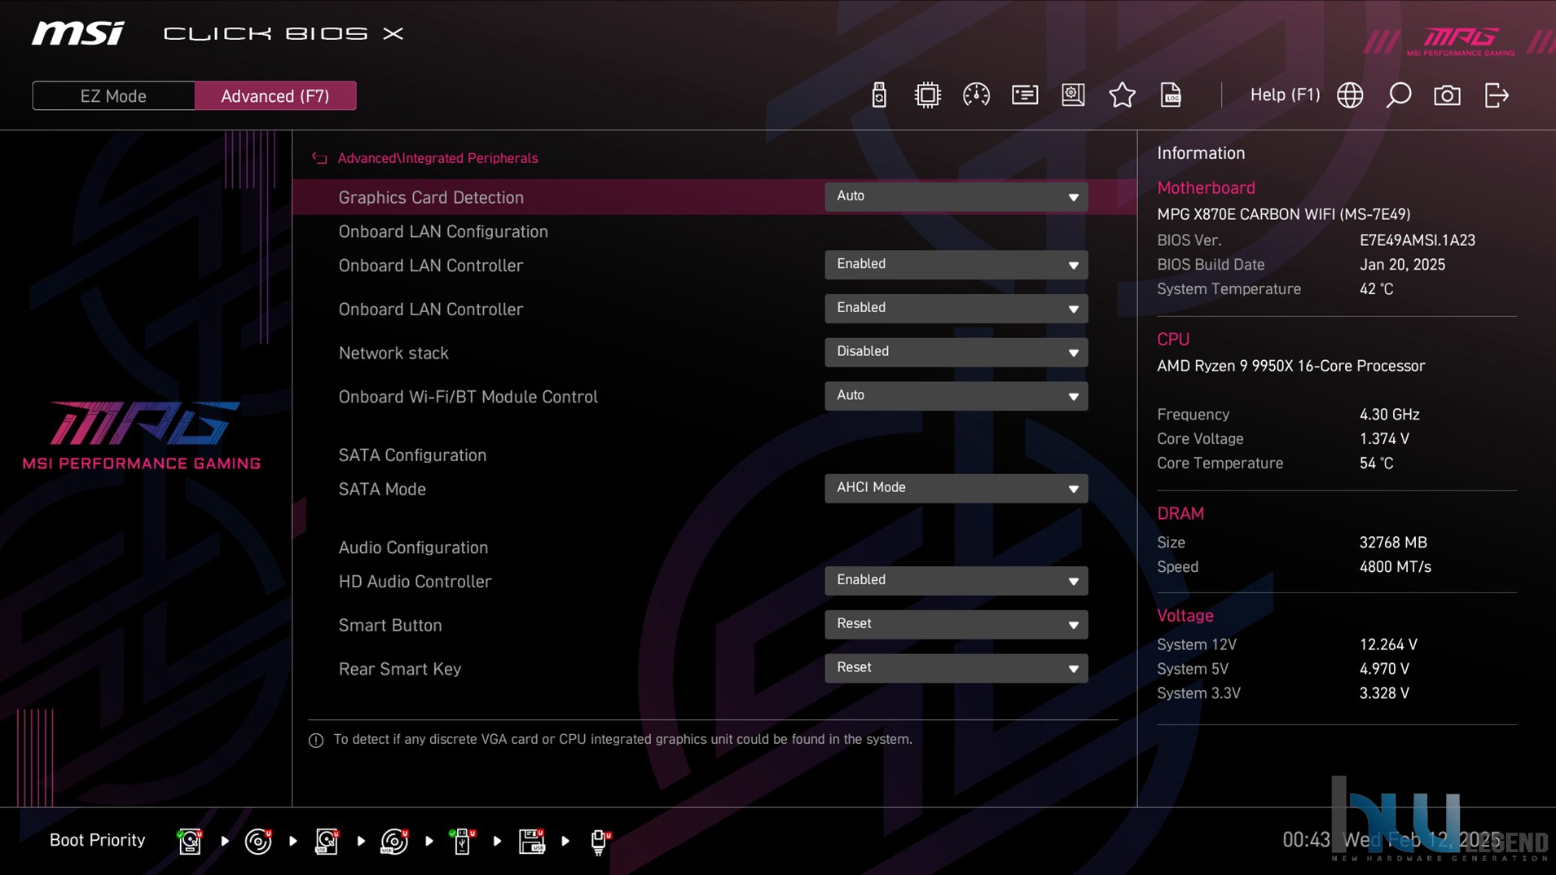
Task: Open Graphics Card Detection dropdown
Action: pos(956,196)
